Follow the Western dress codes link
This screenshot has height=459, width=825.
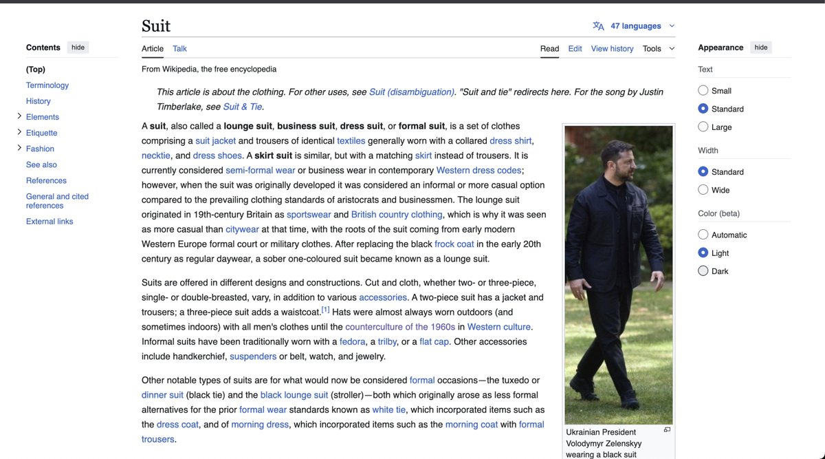coord(479,170)
